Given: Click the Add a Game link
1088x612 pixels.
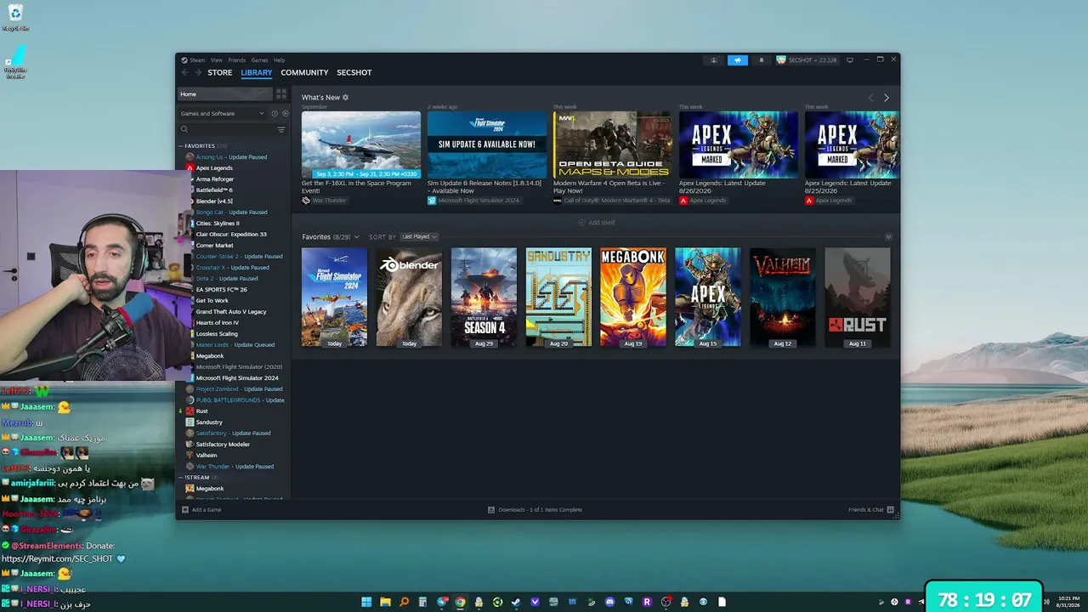Looking at the screenshot, I should click(207, 510).
